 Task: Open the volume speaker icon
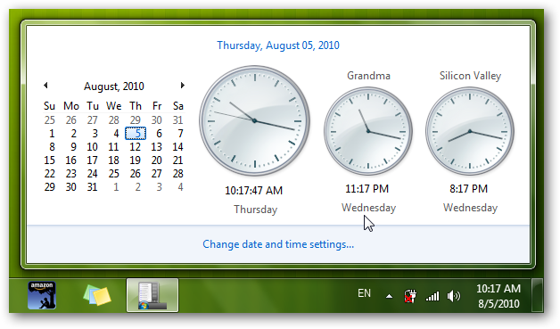tap(454, 296)
